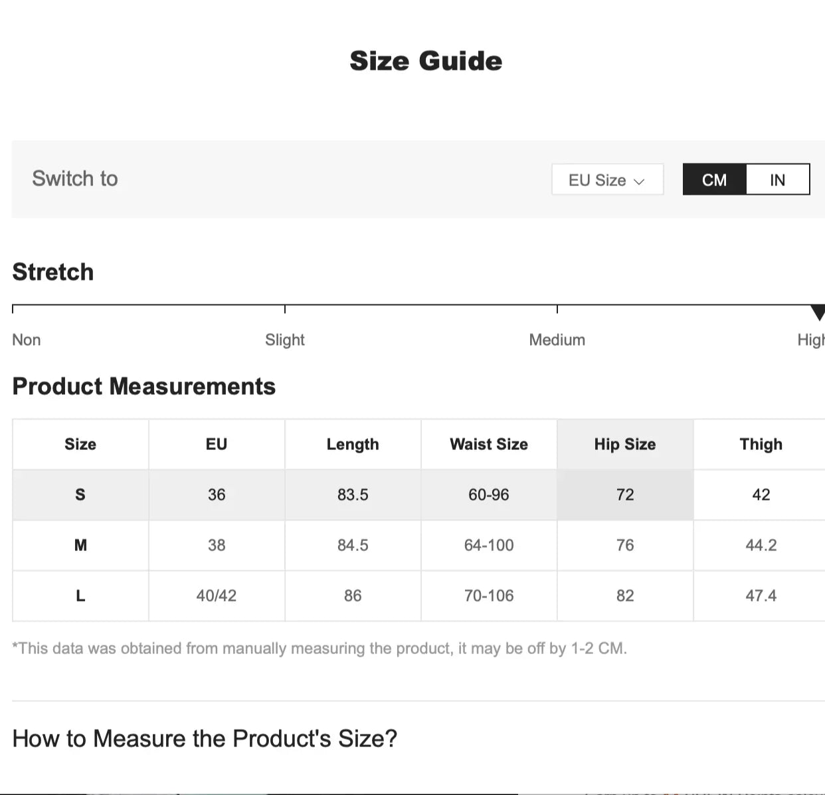Click the High stretch triangle marker
825x795 pixels.
coord(818,312)
